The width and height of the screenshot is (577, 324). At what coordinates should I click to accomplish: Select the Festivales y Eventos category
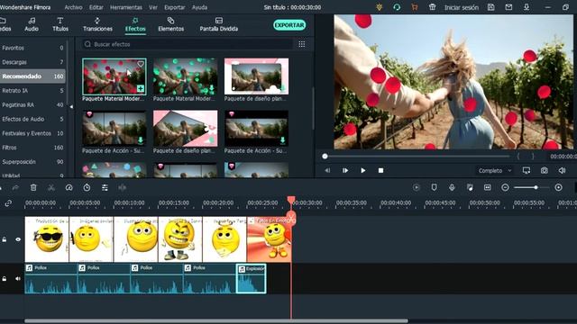[x=32, y=133]
